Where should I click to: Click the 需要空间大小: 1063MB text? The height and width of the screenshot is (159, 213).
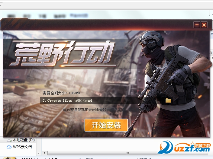61,93
